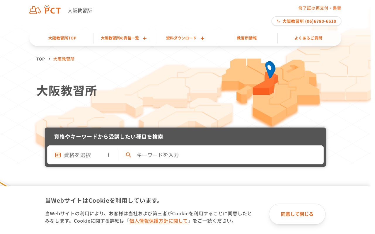Expand 資料ダウンロード via its plus icon

[202, 38]
